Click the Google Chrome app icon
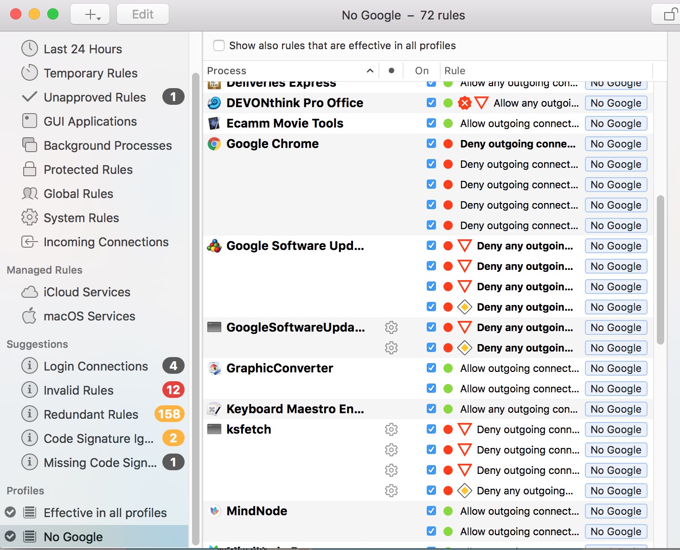680x550 pixels. coord(214,144)
